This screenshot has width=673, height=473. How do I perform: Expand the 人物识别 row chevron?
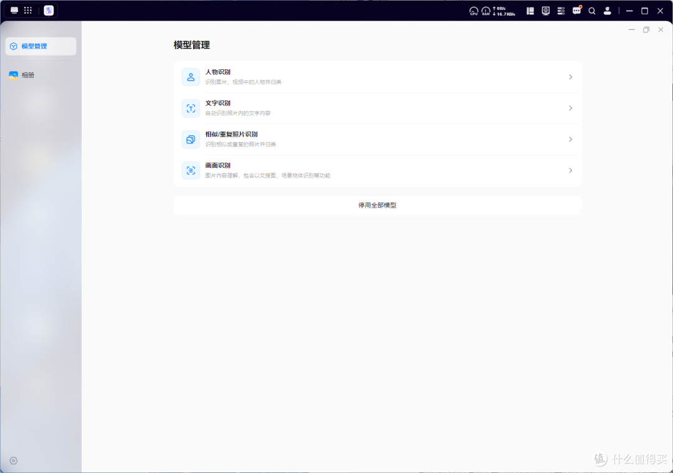click(570, 77)
